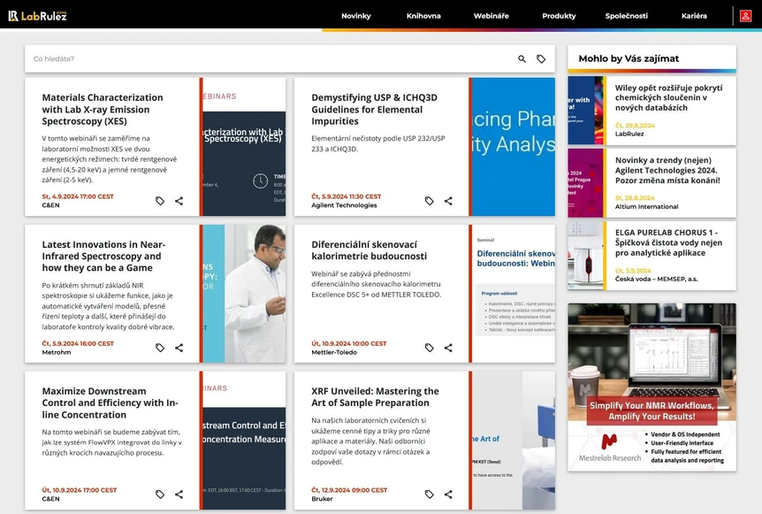Open 'Latest Innovations in Near-Infrared Spectroscopy' title
This screenshot has height=514, width=762.
[103, 257]
